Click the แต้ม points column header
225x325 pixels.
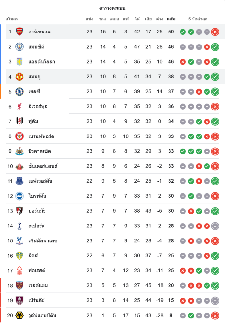point(171,19)
